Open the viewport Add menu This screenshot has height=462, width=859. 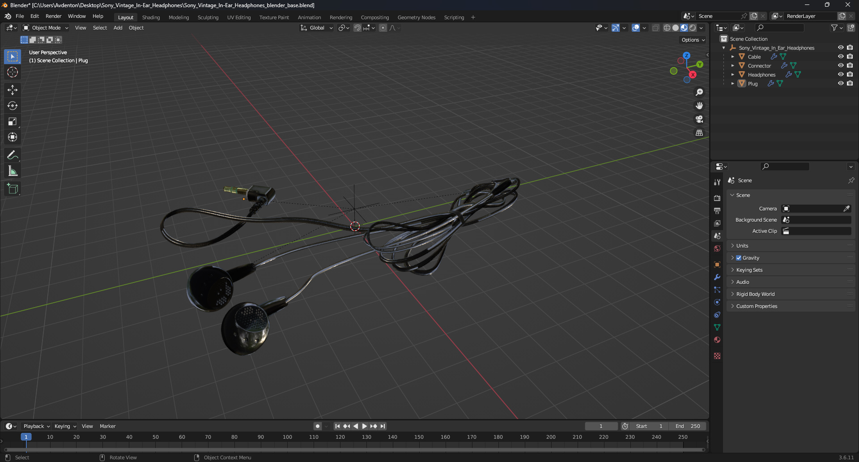tap(118, 28)
